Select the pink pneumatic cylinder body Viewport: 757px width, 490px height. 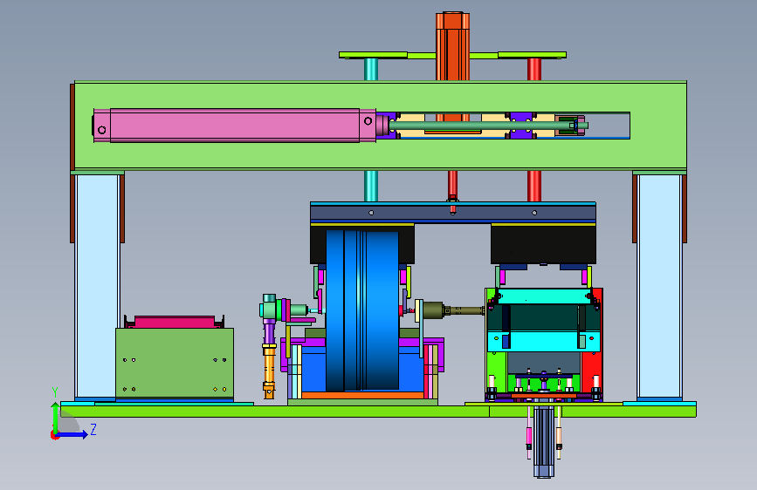tap(235, 126)
